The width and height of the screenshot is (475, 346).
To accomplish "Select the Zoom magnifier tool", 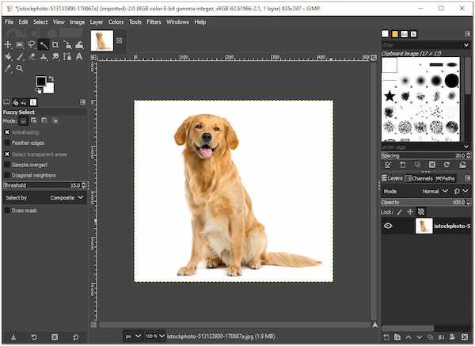I will tap(20, 68).
